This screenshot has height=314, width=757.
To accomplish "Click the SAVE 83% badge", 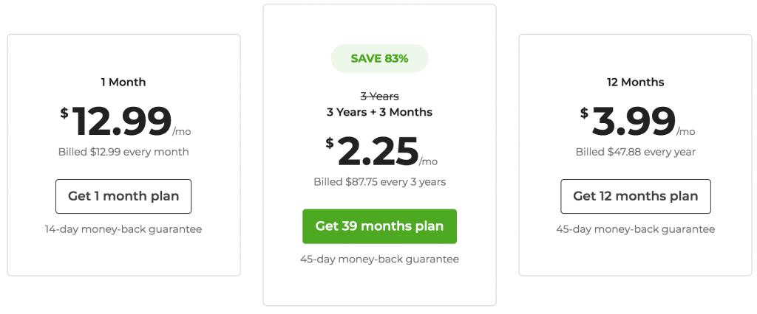I will coord(379,59).
